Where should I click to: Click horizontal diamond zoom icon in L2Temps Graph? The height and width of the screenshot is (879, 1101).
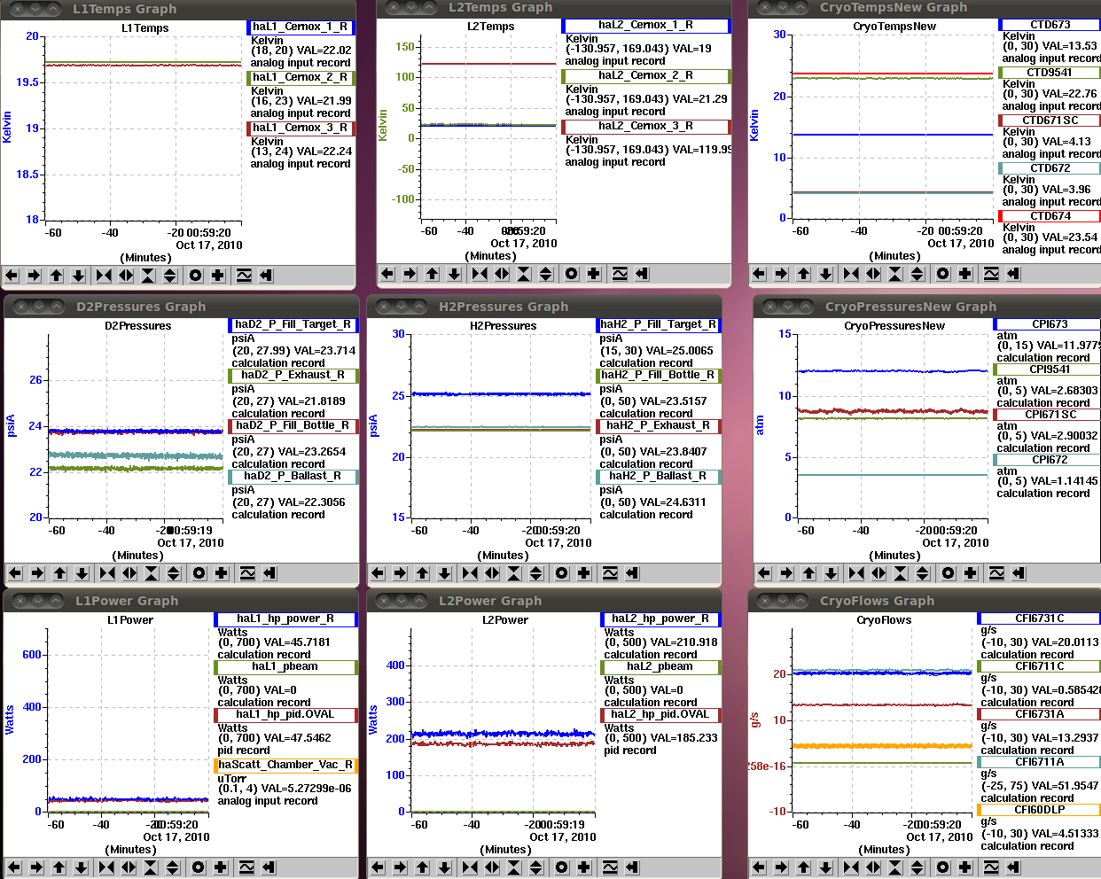click(x=502, y=274)
